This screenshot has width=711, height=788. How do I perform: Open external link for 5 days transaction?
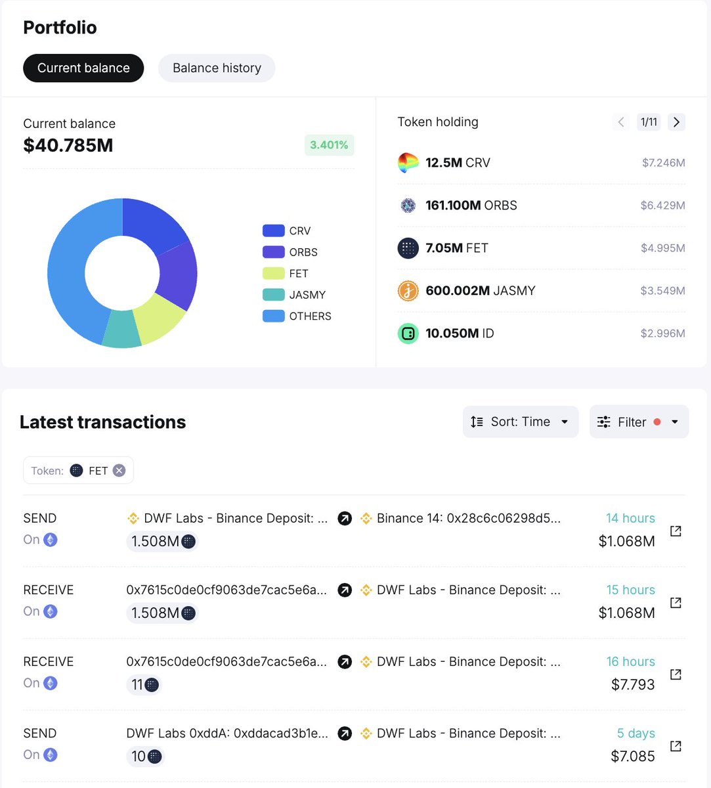point(676,745)
